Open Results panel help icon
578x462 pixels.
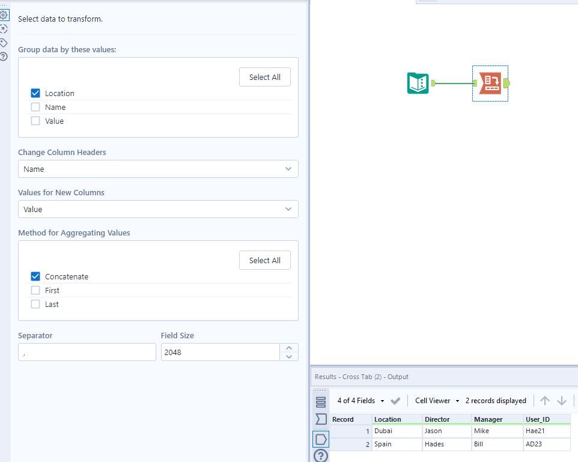pyautogui.click(x=321, y=456)
